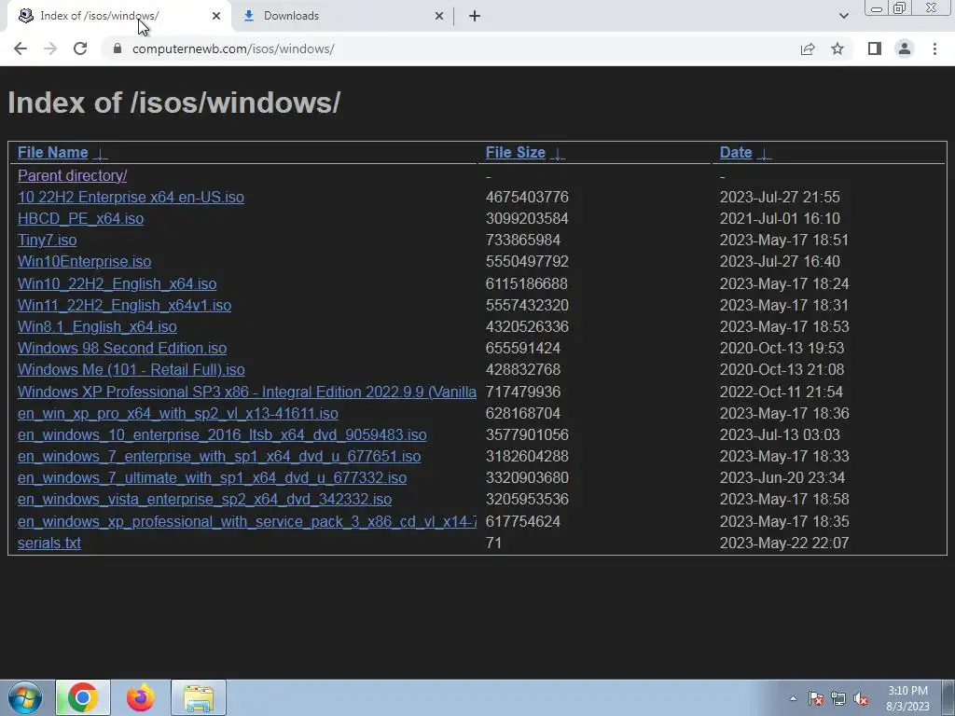This screenshot has height=716, width=955.
Task: Click file size 4675403776
Action: click(527, 198)
